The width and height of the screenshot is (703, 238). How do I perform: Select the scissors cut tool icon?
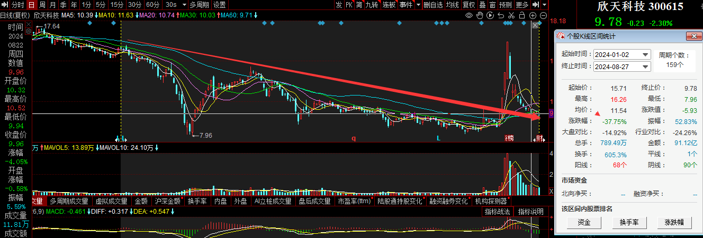[512, 15]
